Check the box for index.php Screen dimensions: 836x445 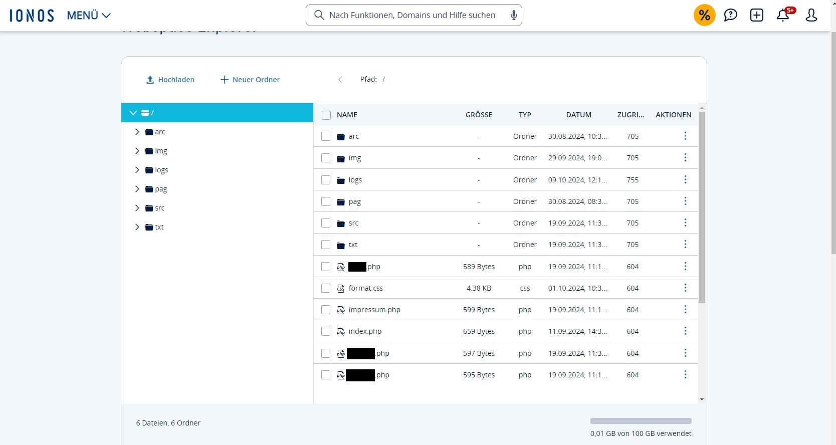[326, 331]
